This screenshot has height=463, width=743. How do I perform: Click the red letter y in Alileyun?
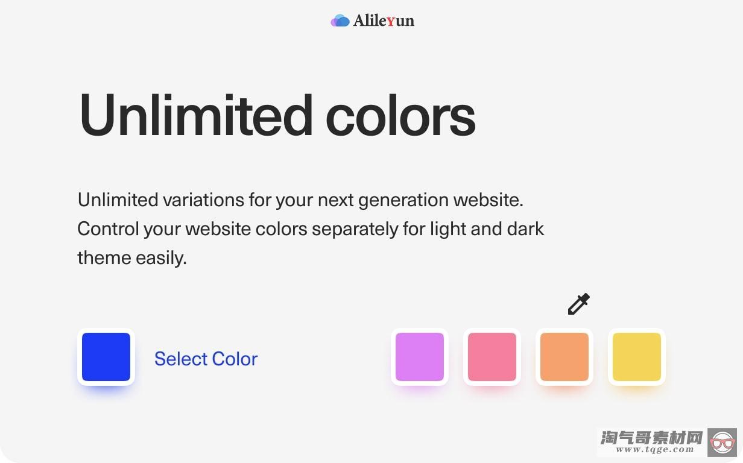(391, 22)
